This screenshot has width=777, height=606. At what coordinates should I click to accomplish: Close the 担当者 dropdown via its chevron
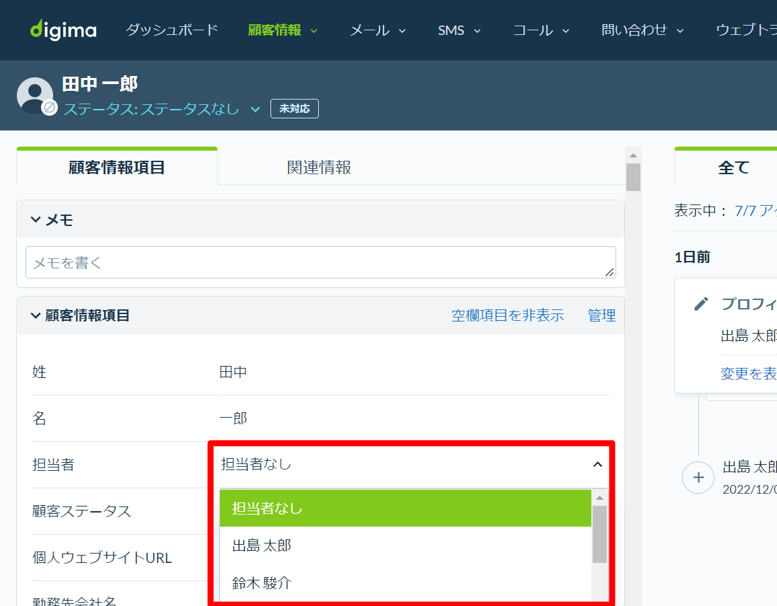(597, 464)
